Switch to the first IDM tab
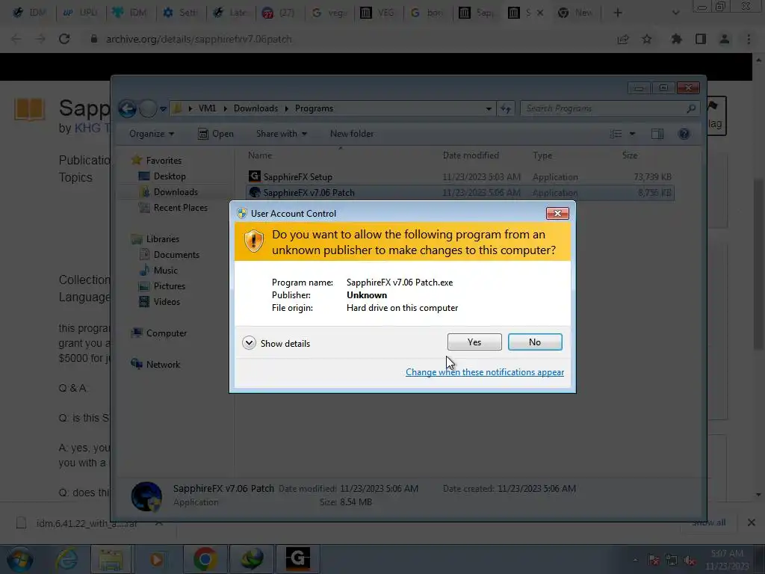Viewport: 765px width, 574px height. coord(29,13)
